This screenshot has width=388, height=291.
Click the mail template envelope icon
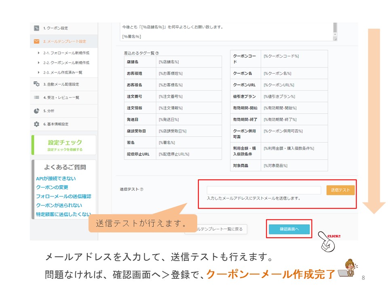36,41
